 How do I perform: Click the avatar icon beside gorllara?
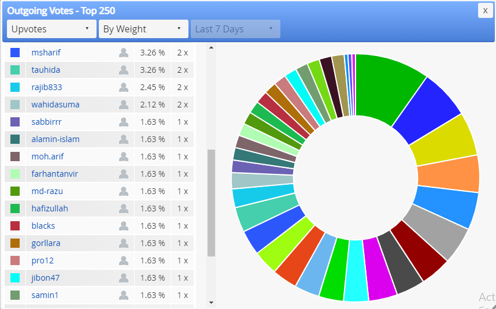[124, 243]
